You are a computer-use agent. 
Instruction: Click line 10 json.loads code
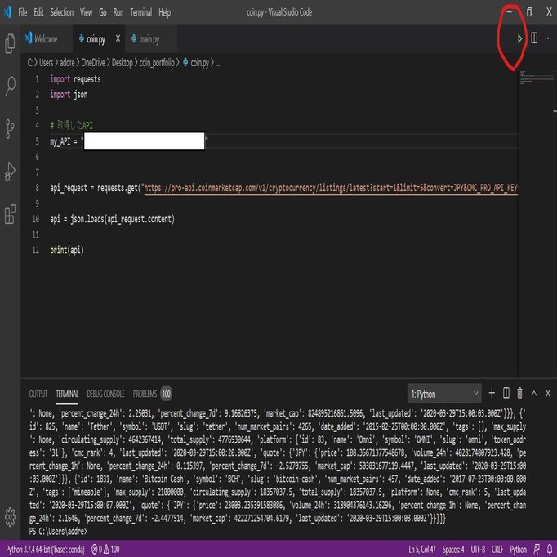coord(112,219)
